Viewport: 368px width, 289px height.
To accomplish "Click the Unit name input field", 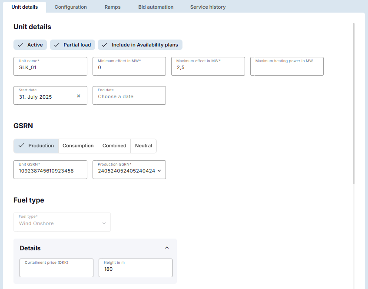I will pos(50,66).
